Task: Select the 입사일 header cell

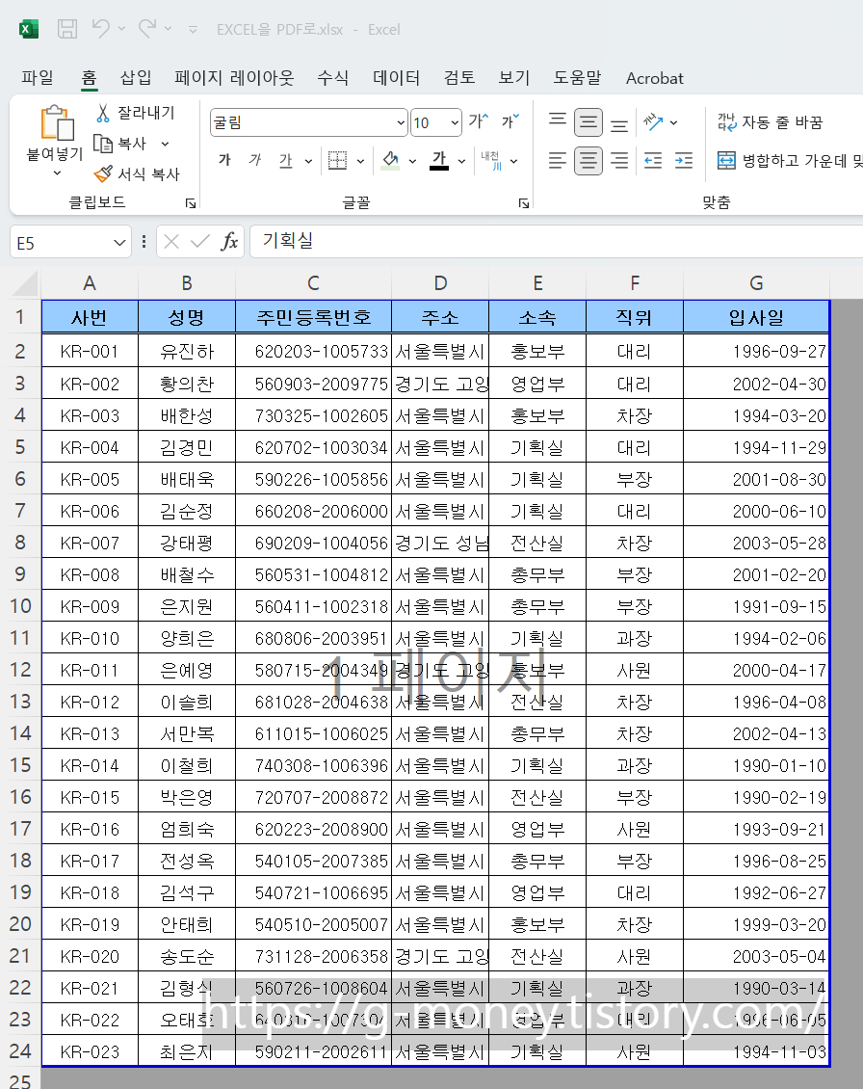Action: pyautogui.click(x=756, y=318)
